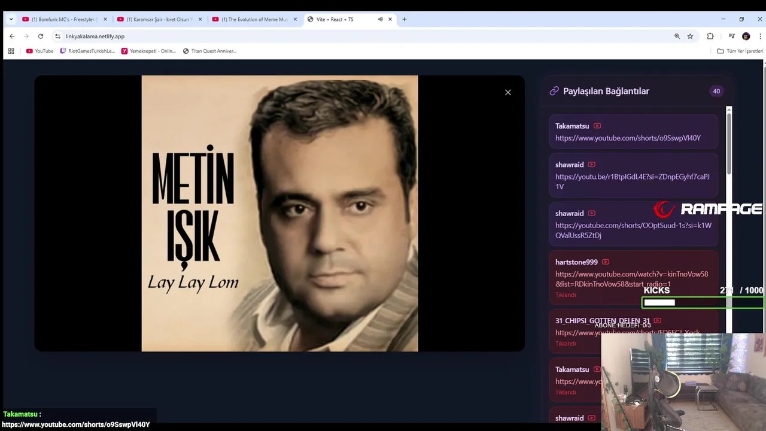Open shawraid's OOptSuud-1s shorts link
This screenshot has height=431, width=766.
point(633,230)
